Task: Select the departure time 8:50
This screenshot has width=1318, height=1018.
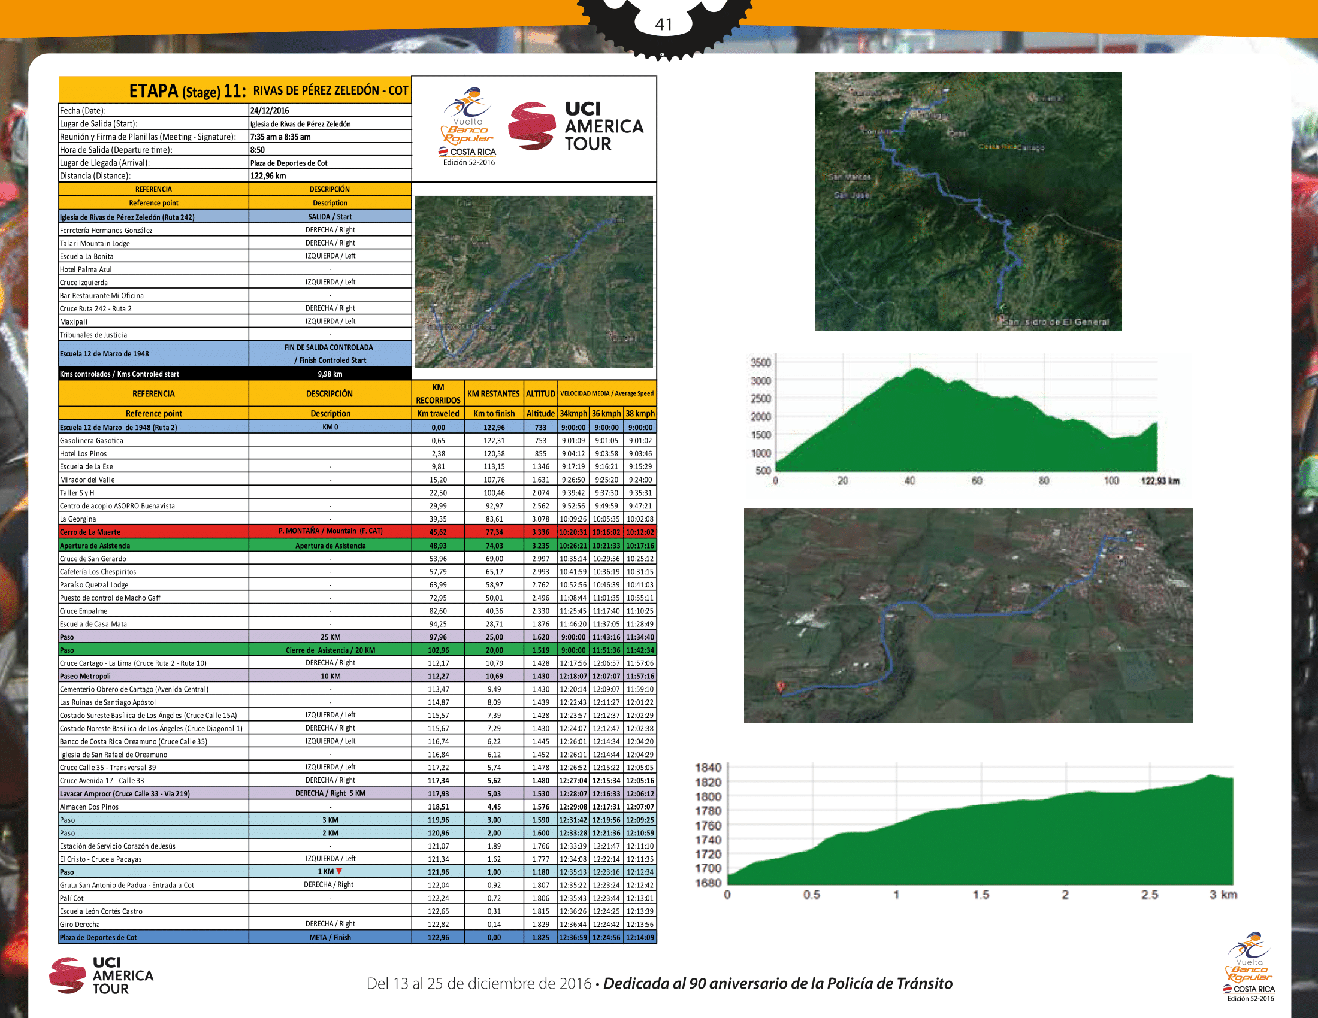Action: click(x=258, y=150)
